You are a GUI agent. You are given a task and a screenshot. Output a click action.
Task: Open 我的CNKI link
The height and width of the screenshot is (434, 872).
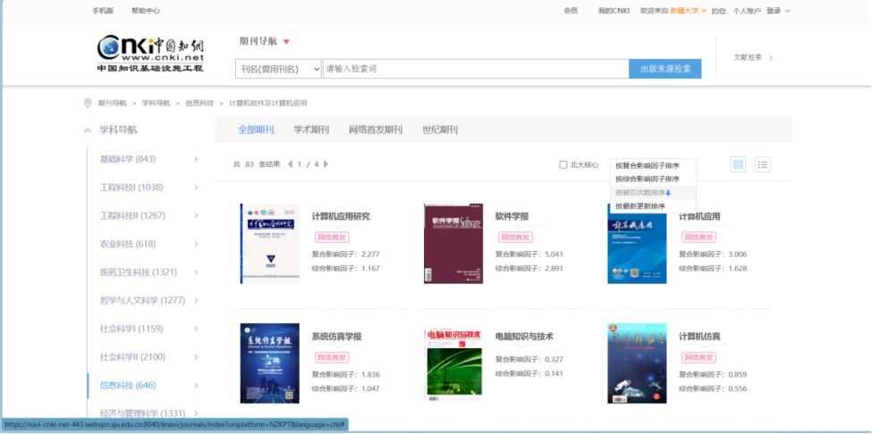[614, 11]
